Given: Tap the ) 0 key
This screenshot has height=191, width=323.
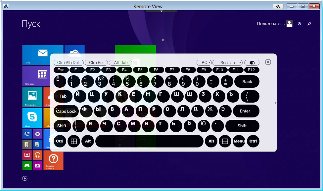Looking at the screenshot, I should (x=199, y=81).
